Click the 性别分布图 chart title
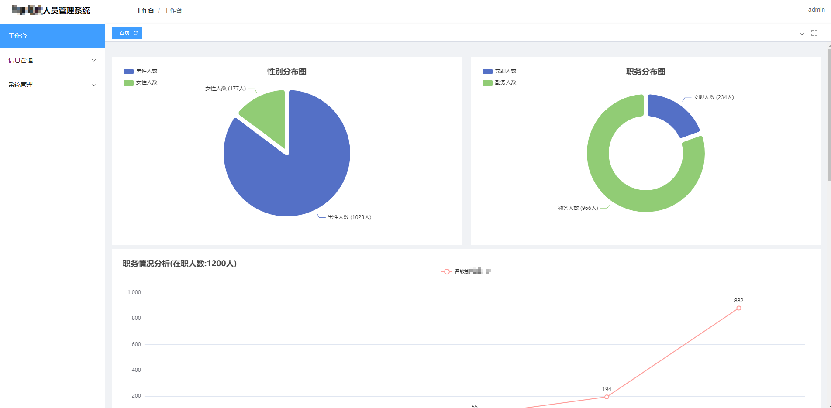Screen dimensions: 831x408 tap(287, 72)
